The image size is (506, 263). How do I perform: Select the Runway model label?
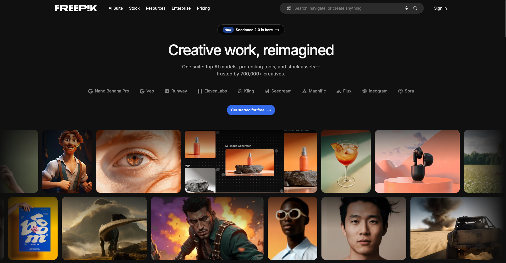coord(179,91)
